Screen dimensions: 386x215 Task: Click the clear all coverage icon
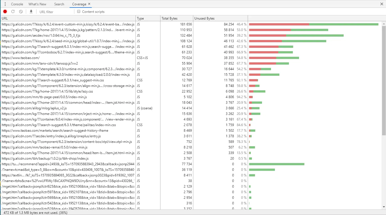(21, 11)
